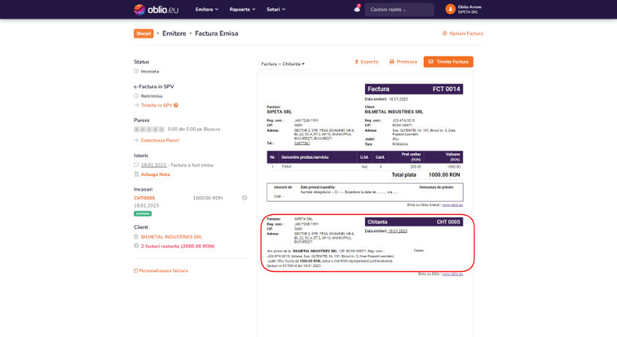Click the FCT 0014 invoice number
The height and width of the screenshot is (337, 617).
click(446, 89)
